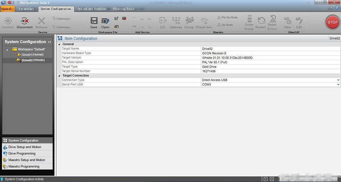The width and height of the screenshot is (341, 182).
Task: Open the Connection Type dropdown
Action: click(x=338, y=80)
